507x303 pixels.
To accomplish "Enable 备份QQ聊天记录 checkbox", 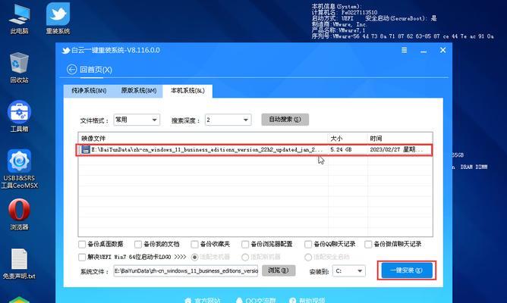I will coord(308,245).
